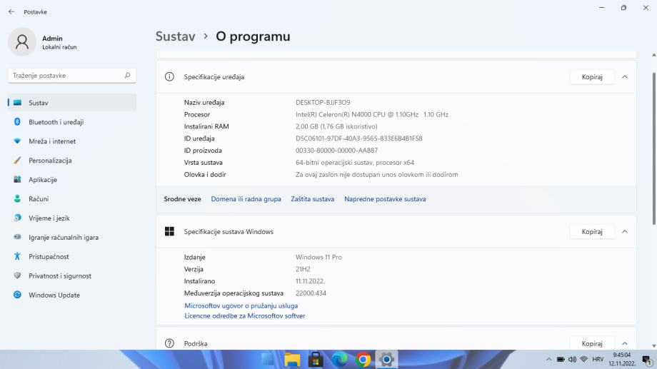Screen dimensions: 657x369
Task: Click the Traženje postavke search field
Action: [x=72, y=76]
